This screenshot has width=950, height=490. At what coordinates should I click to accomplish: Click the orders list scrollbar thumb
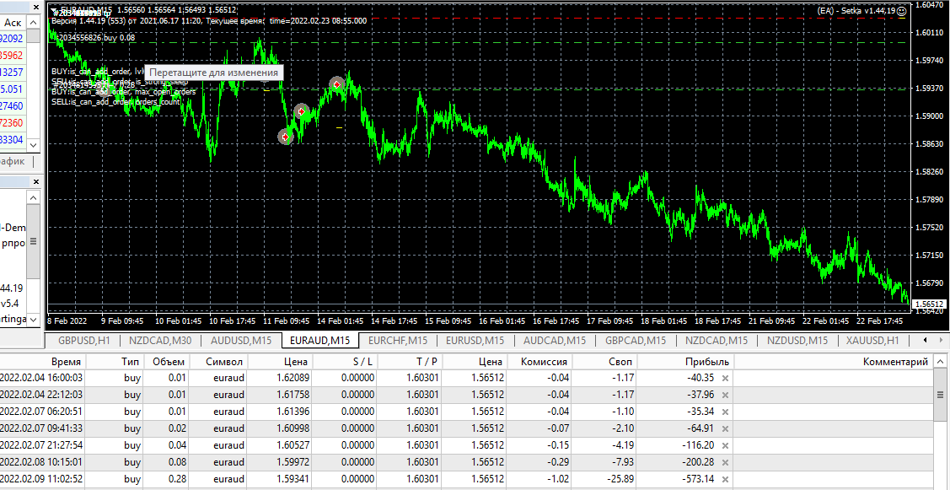tap(941, 395)
